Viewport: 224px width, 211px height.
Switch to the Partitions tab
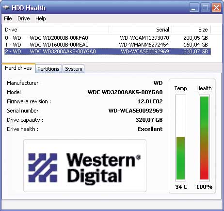point(48,69)
